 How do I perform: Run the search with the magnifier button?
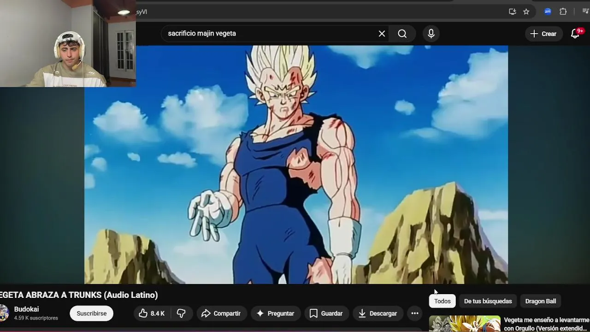(402, 34)
